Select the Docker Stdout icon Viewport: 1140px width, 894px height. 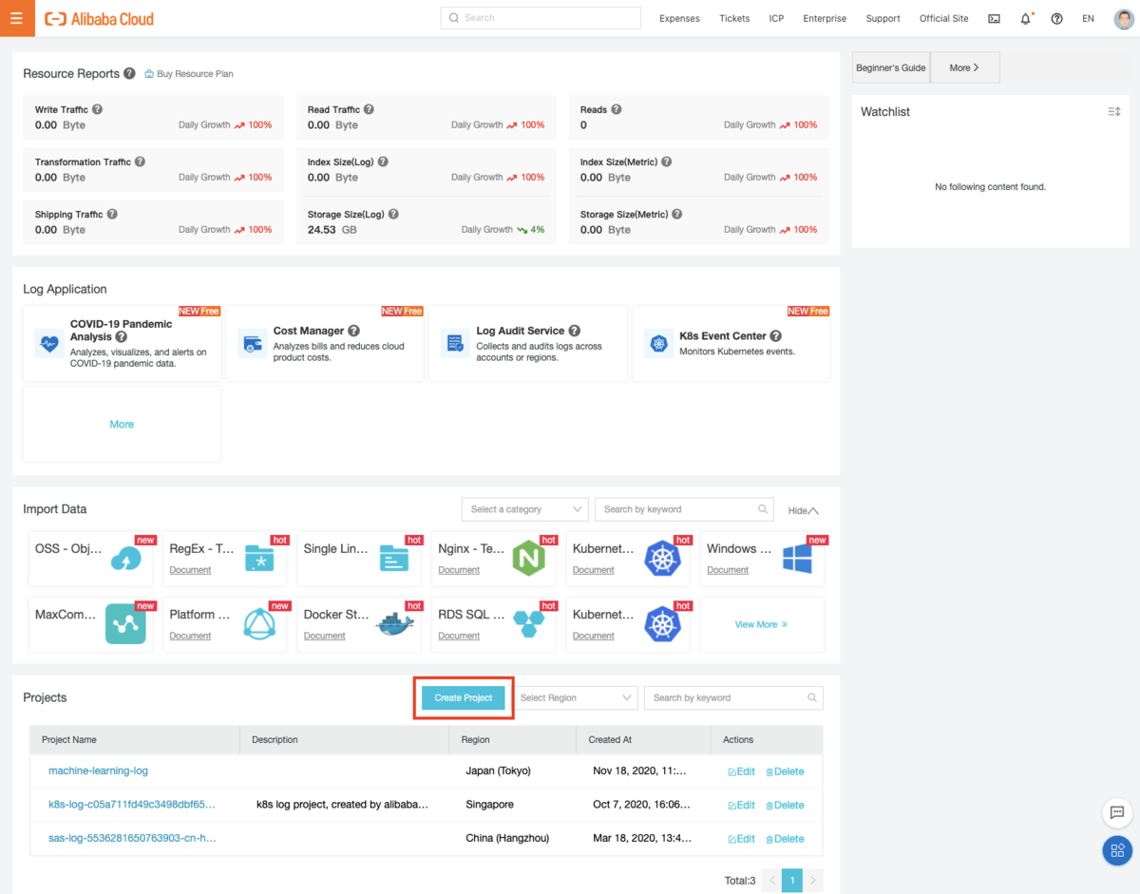tap(395, 624)
